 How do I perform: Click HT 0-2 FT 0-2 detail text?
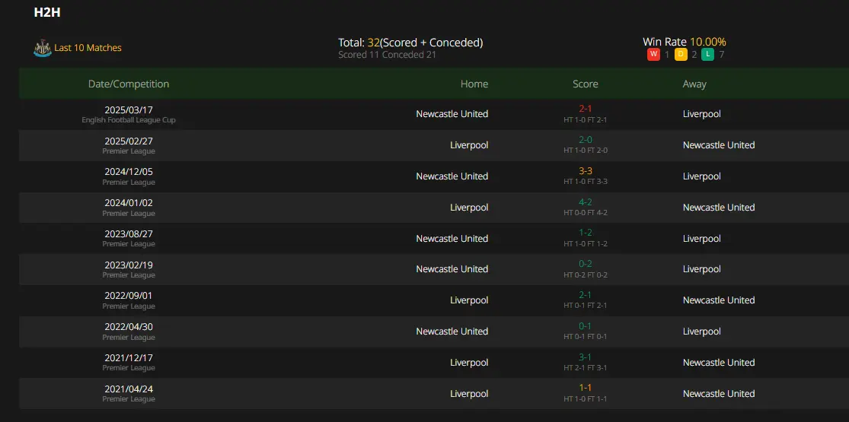(x=586, y=274)
